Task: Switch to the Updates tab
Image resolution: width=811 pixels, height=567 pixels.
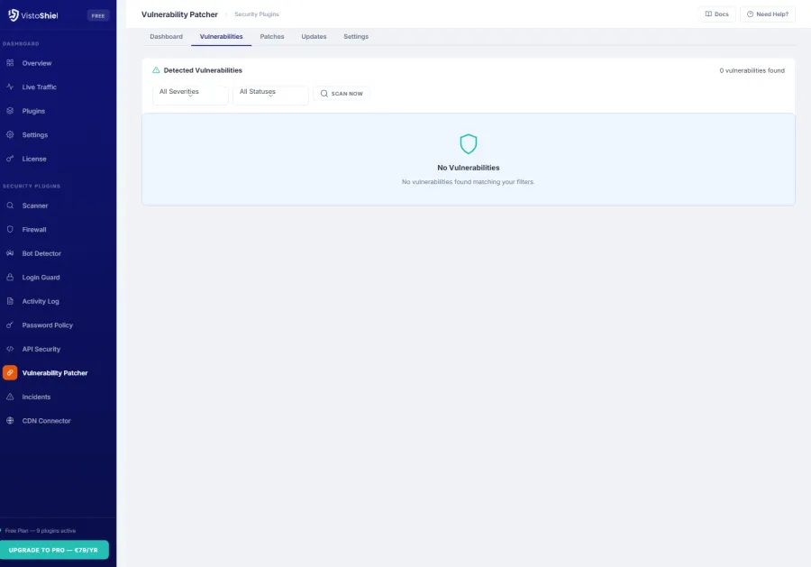Action: click(x=314, y=37)
